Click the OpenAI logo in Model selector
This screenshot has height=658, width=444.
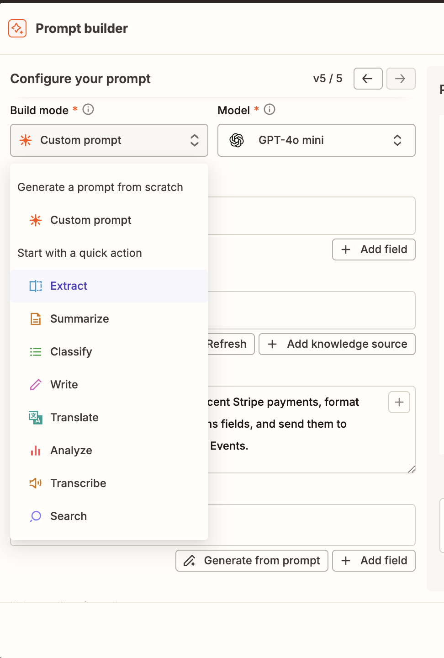[x=237, y=140]
